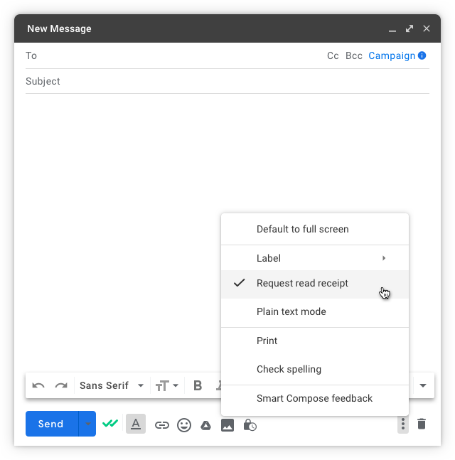This screenshot has height=460, width=455.
Task: Click the Campaign link
Action: pyautogui.click(x=392, y=55)
